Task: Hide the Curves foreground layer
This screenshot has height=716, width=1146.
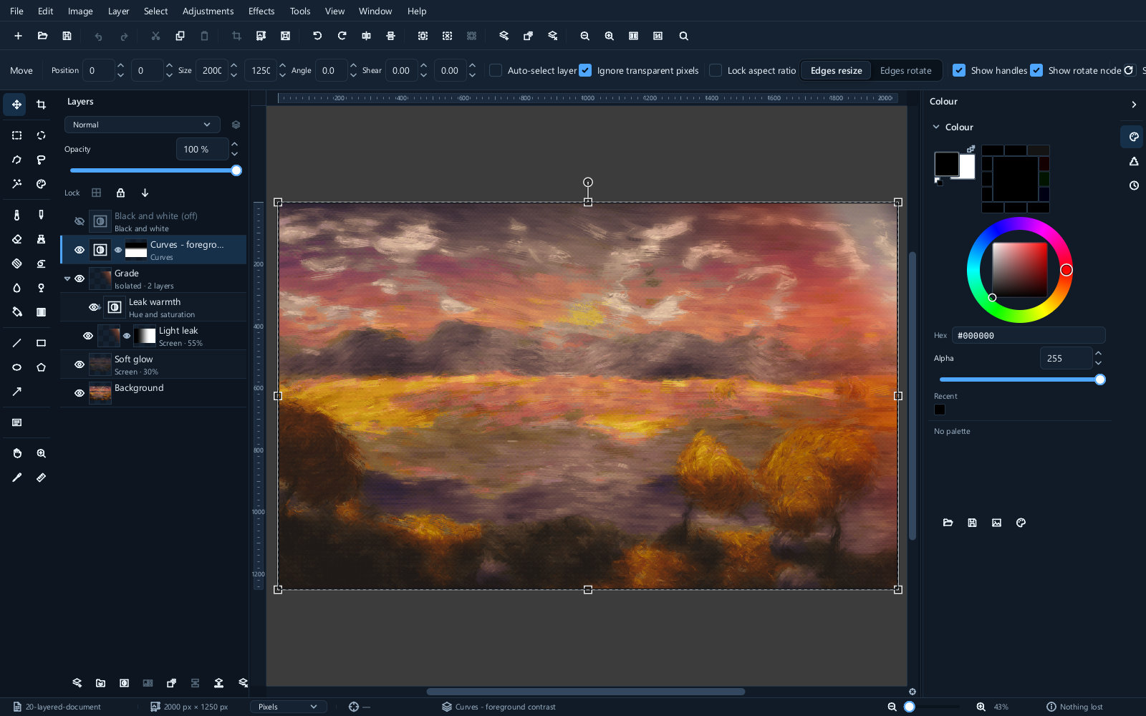Action: [80, 250]
